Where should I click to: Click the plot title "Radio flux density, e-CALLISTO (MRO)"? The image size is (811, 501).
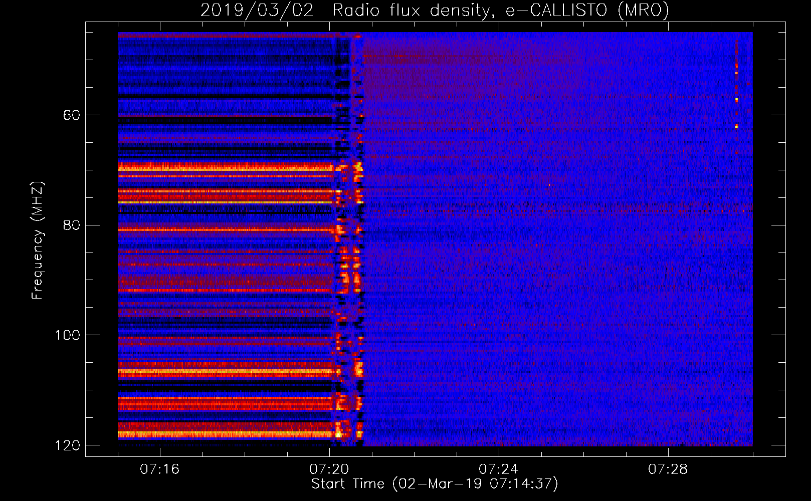501,11
